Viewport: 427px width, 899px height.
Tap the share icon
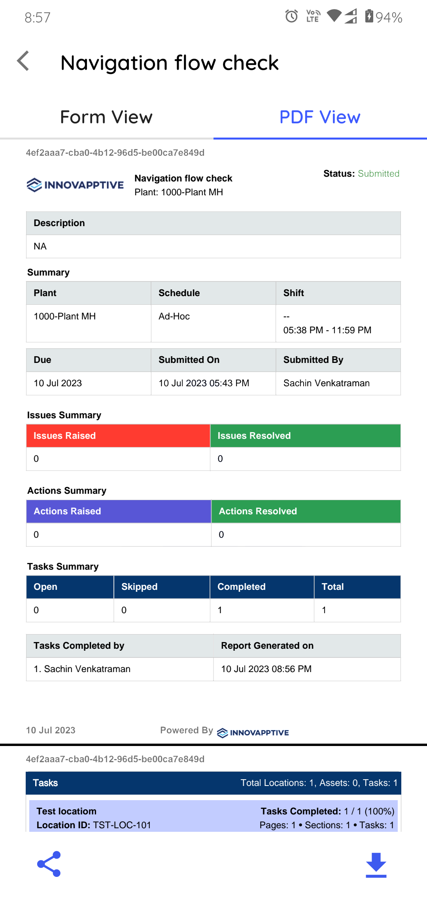click(49, 864)
